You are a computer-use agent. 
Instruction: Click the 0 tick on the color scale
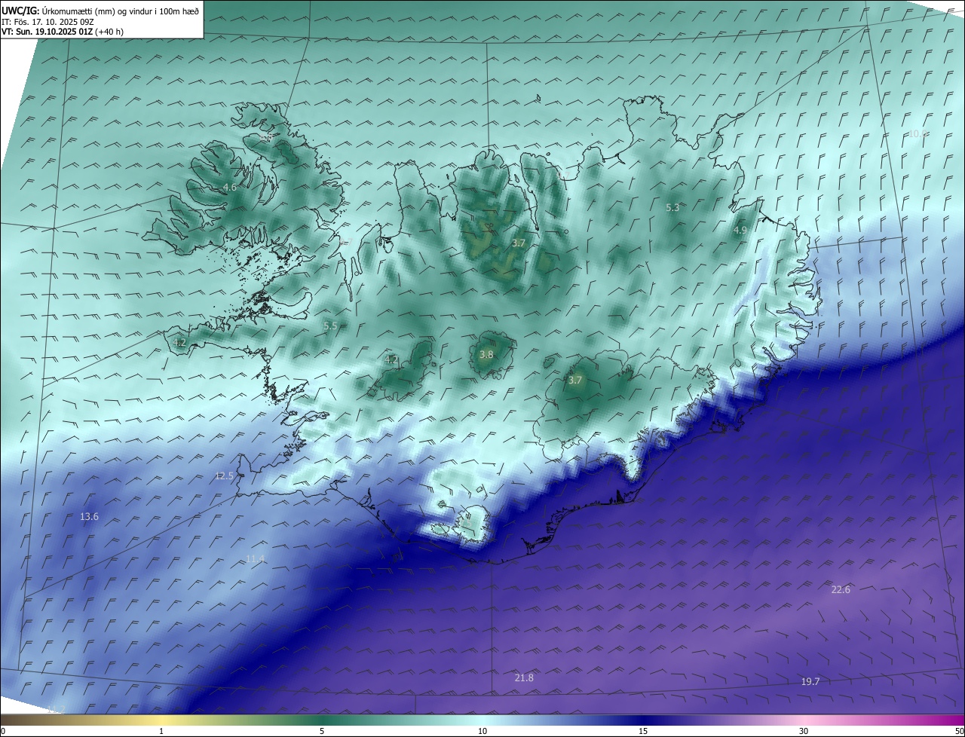(3, 731)
